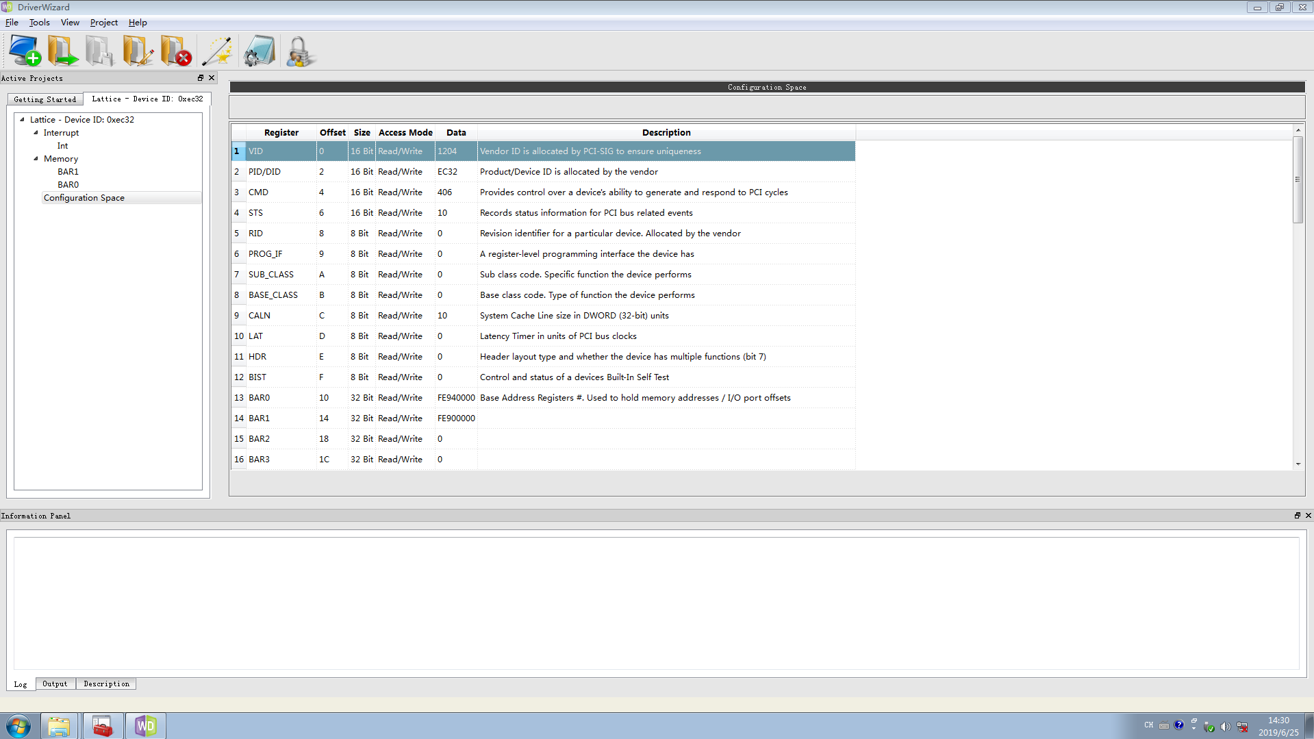
Task: Float the Information Panel using its undock button
Action: tap(1297, 516)
